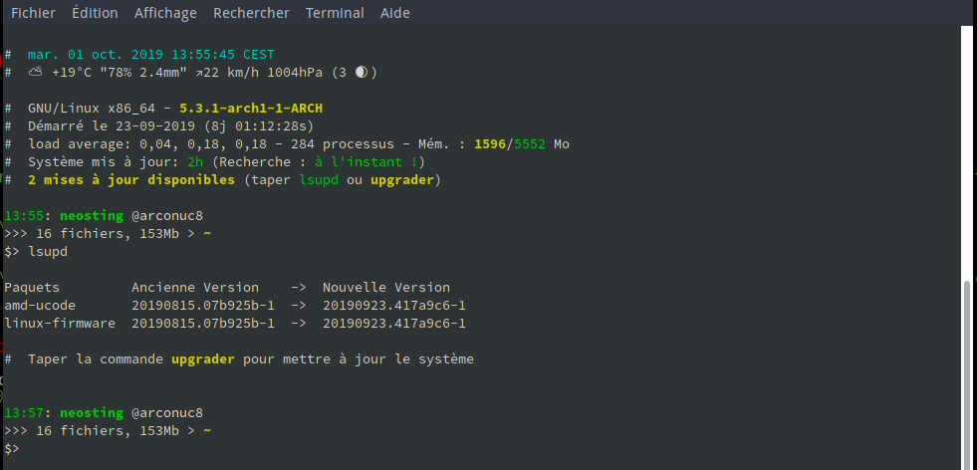Click '2 mises à jour disponibles' text
The width and height of the screenshot is (977, 470).
click(x=131, y=180)
